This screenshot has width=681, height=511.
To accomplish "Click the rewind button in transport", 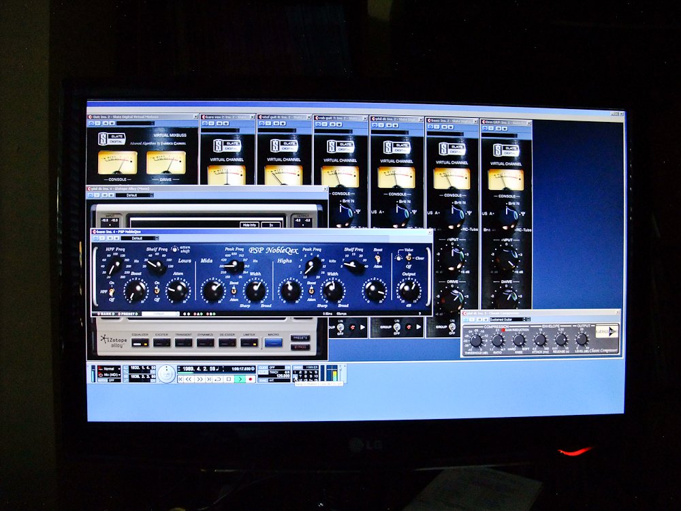I will point(189,380).
